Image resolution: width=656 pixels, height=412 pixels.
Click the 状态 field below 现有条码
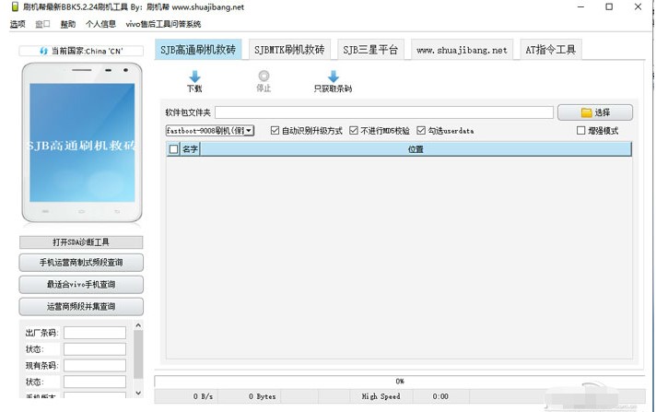(x=95, y=382)
